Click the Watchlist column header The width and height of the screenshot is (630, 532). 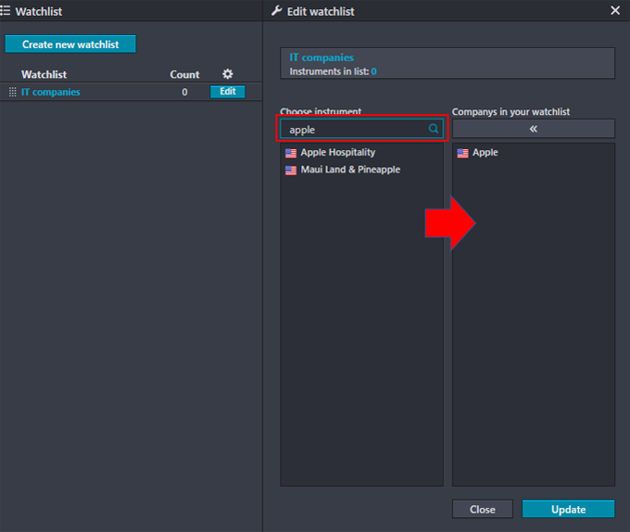(44, 74)
